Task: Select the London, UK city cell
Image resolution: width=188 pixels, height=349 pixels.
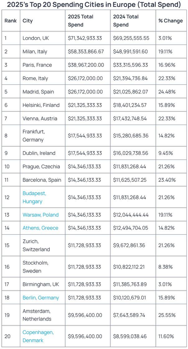Action: coord(36,38)
